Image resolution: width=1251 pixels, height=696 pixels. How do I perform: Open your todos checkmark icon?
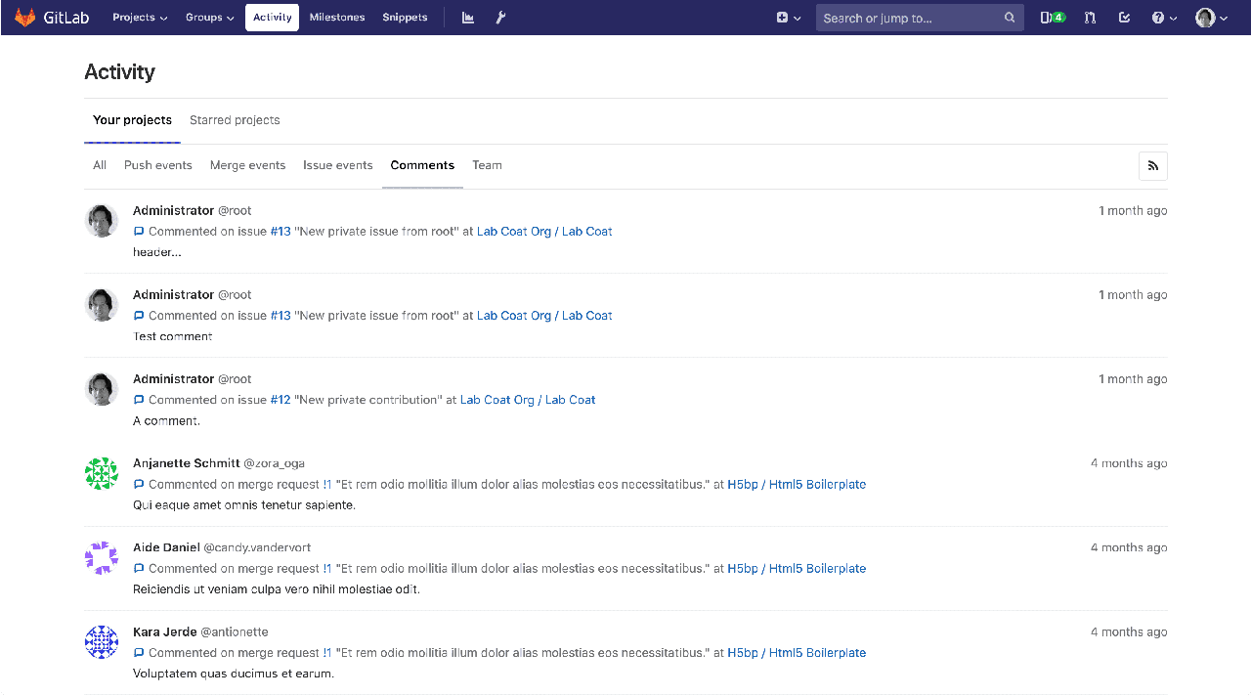1124,17
